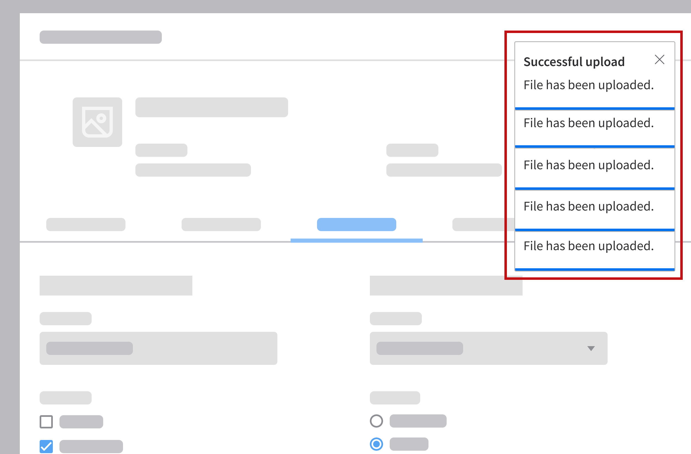Select the fourth "File has been uploaded." message
The width and height of the screenshot is (691, 454).
[589, 206]
